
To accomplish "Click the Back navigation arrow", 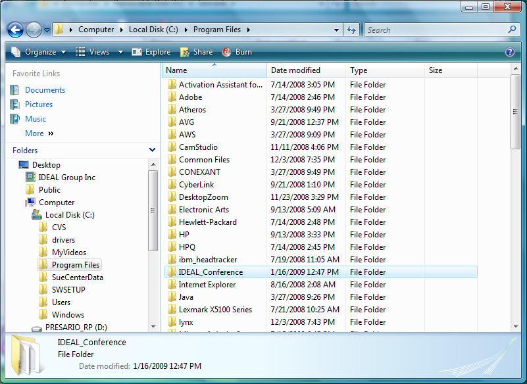I will click(x=14, y=30).
